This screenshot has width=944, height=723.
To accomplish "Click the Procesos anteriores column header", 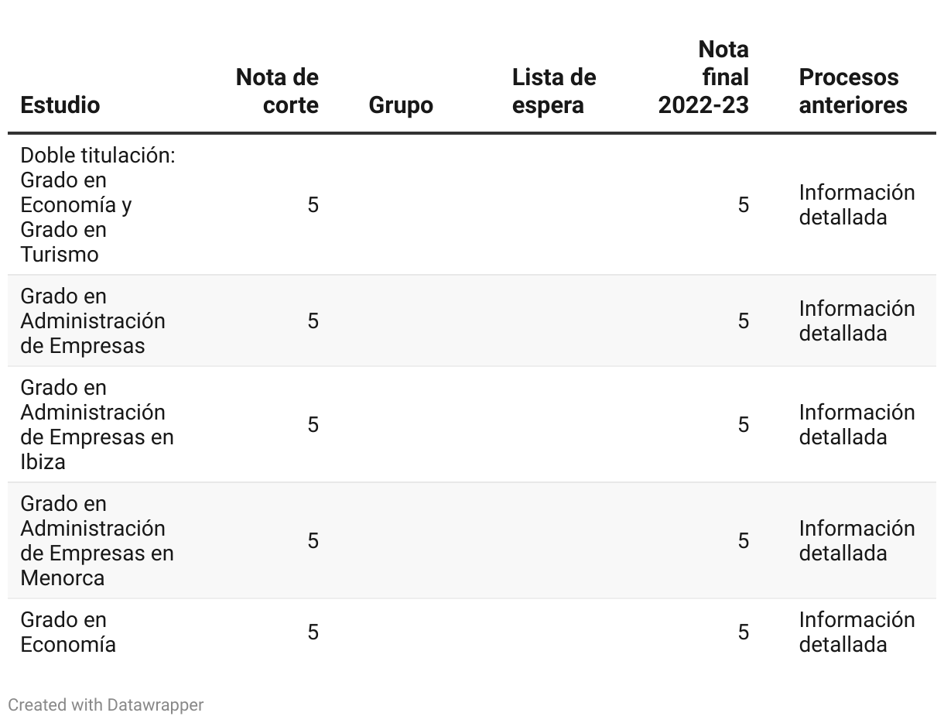I will tap(853, 91).
